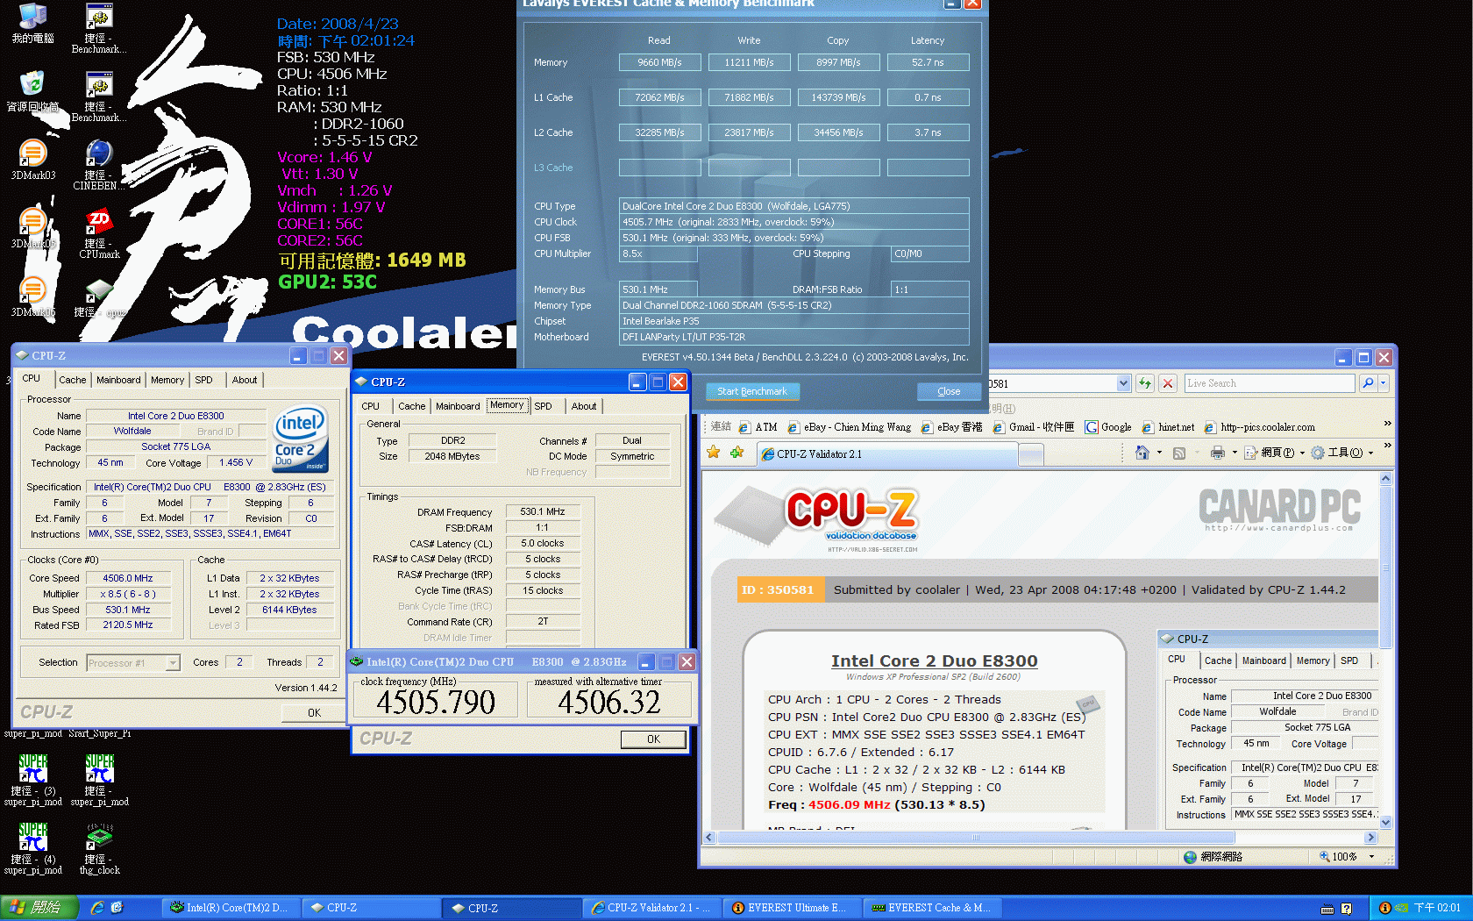Switch to EVEREST Cache & Memory taskbar item
The image size is (1473, 921).
(931, 908)
